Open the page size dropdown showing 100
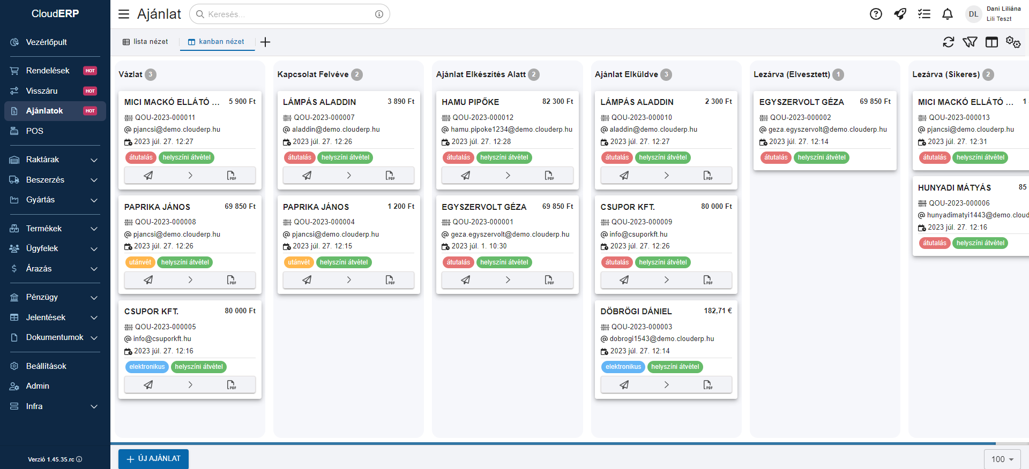The image size is (1029, 469). (1002, 459)
